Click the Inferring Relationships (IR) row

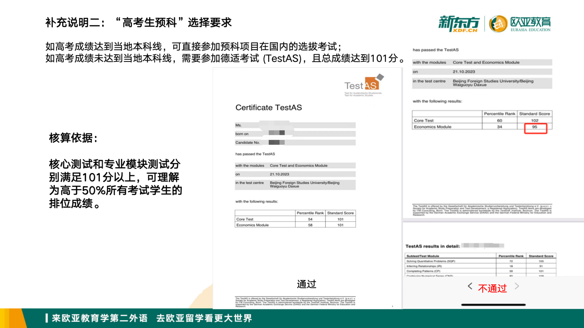(480, 266)
